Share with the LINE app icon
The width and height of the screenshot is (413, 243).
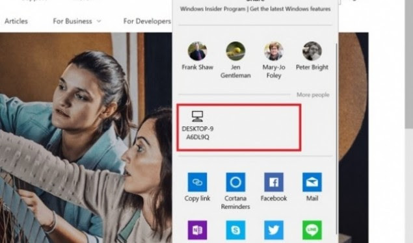point(312,230)
